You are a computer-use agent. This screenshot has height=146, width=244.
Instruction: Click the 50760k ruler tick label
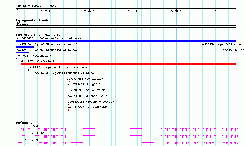point(89,11)
